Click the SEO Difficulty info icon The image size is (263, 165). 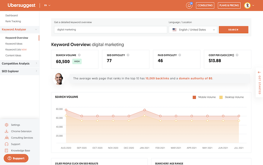[128, 55]
